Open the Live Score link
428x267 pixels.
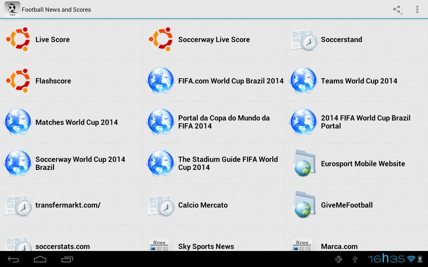53,40
